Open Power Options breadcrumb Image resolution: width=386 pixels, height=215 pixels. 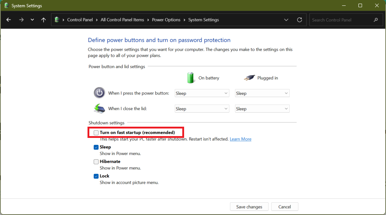[166, 20]
